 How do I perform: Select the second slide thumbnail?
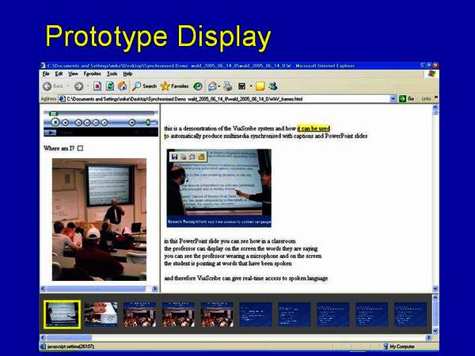[101, 314]
